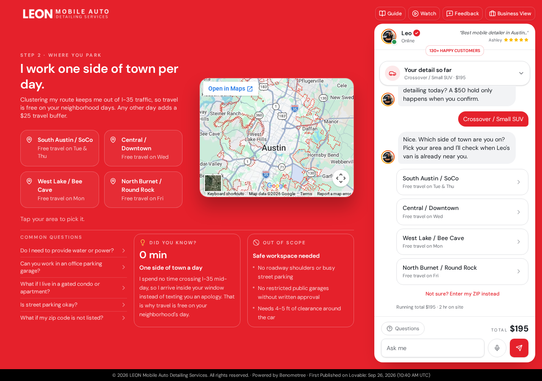Click the LEON Mobile Auto logo

coord(66,14)
